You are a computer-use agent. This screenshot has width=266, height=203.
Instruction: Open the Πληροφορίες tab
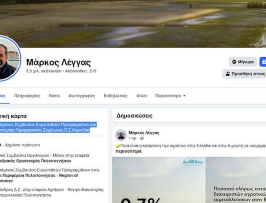[27, 96]
